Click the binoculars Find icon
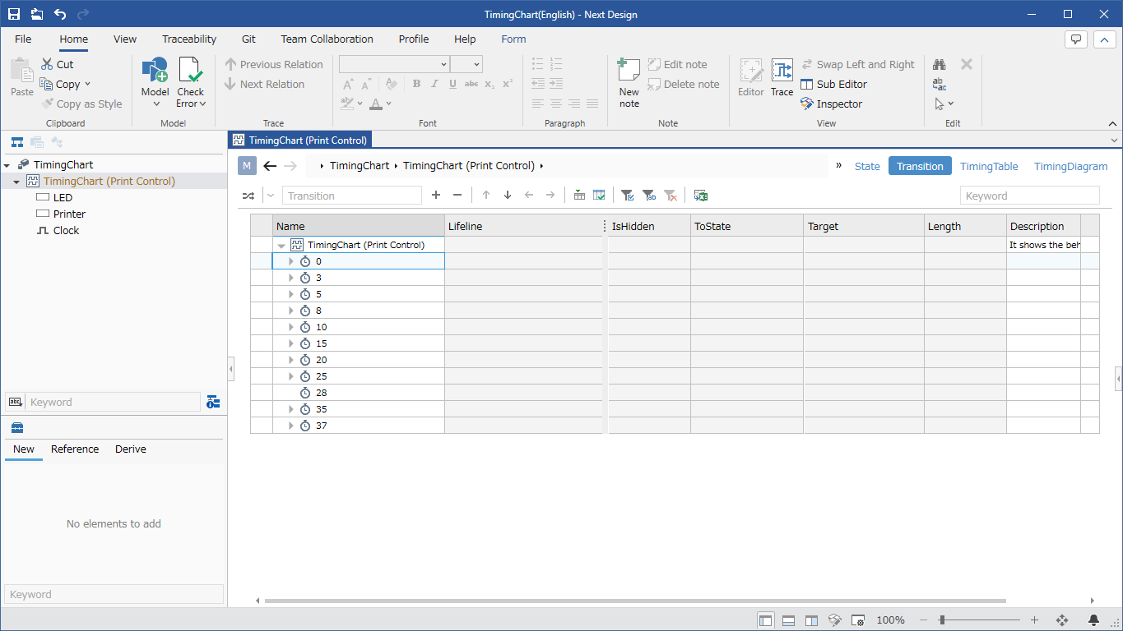 coord(940,64)
